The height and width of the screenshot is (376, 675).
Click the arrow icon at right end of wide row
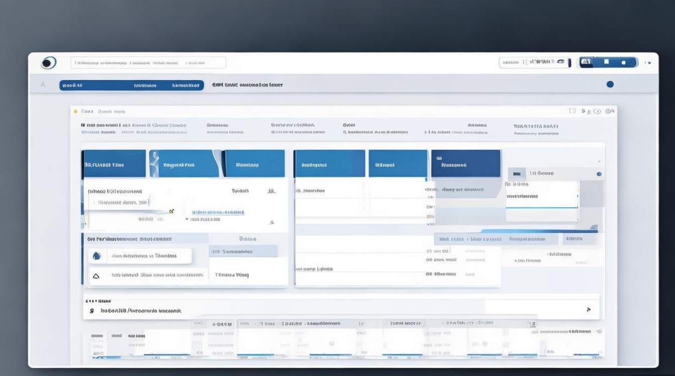click(x=589, y=310)
